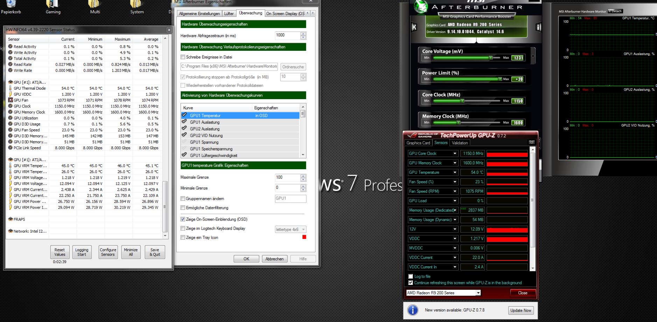Toggle GPU2 Auslastung curve checkmark
Image resolution: width=657 pixels, height=322 pixels.
184,128
